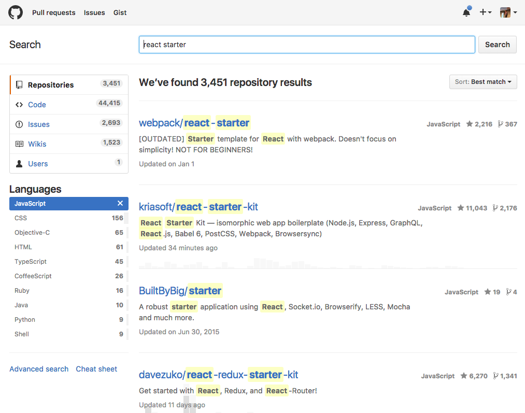This screenshot has width=525, height=413.
Task: Click 'Updated on Jun 30, 2015' text
Action: coord(179,332)
